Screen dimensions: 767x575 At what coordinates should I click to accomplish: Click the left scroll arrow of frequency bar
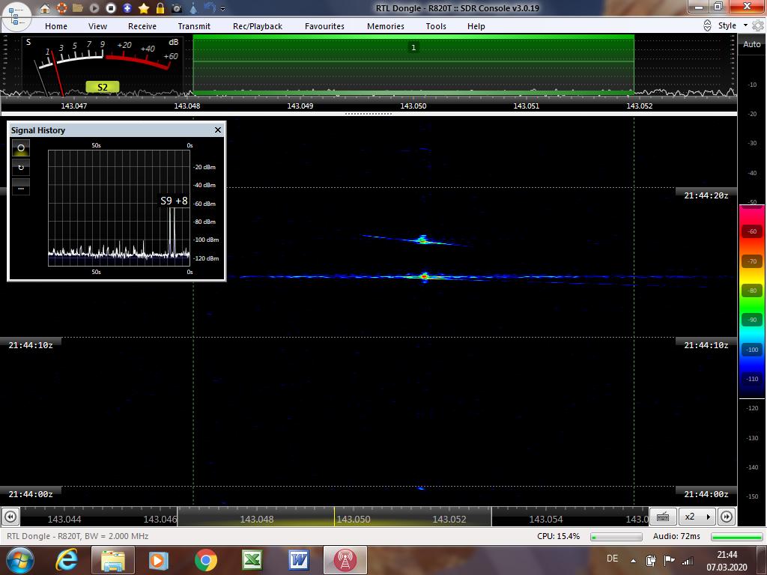[10, 517]
